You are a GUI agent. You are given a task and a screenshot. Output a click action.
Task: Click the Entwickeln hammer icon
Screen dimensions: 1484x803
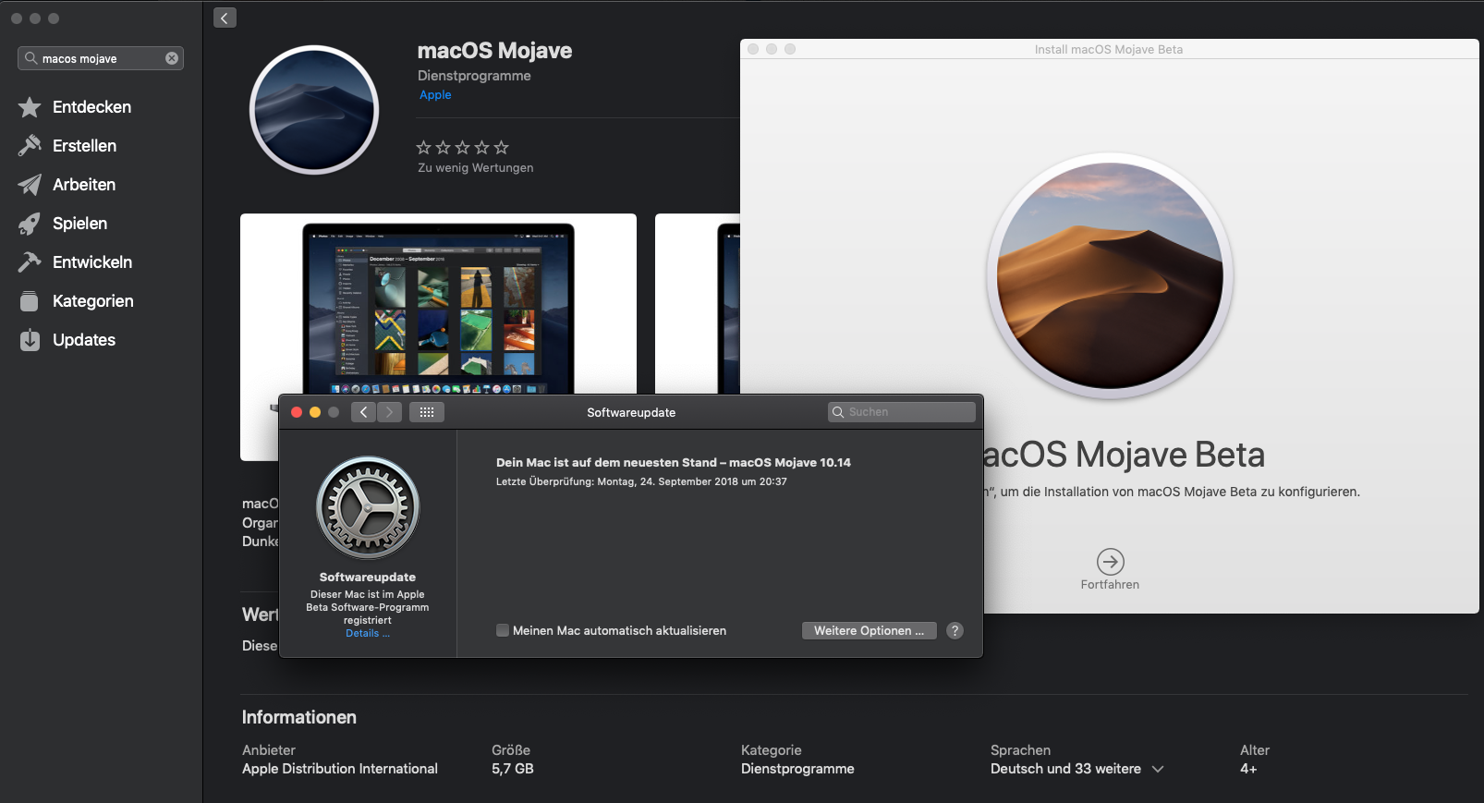(30, 262)
